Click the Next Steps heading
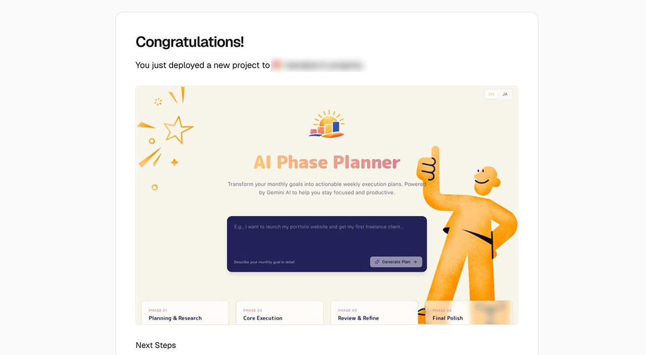 point(156,345)
